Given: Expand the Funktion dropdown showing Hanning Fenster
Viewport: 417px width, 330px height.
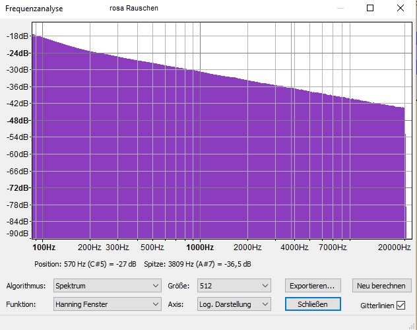Looking at the screenshot, I should (x=108, y=304).
